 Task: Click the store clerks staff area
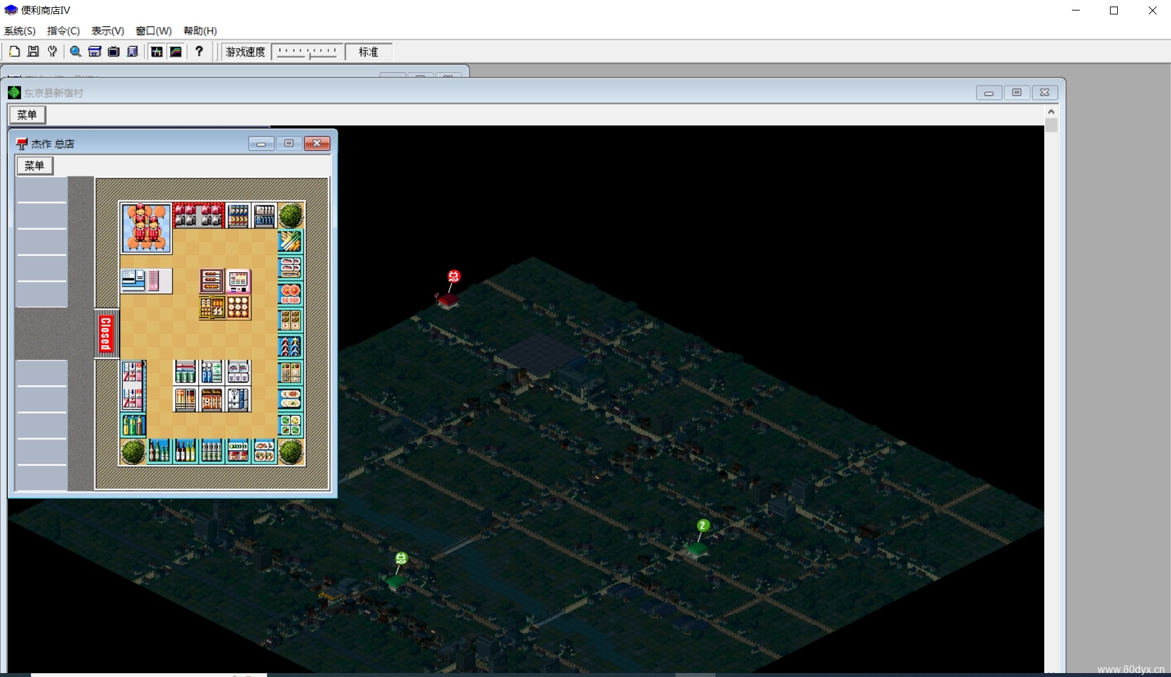[x=146, y=228]
